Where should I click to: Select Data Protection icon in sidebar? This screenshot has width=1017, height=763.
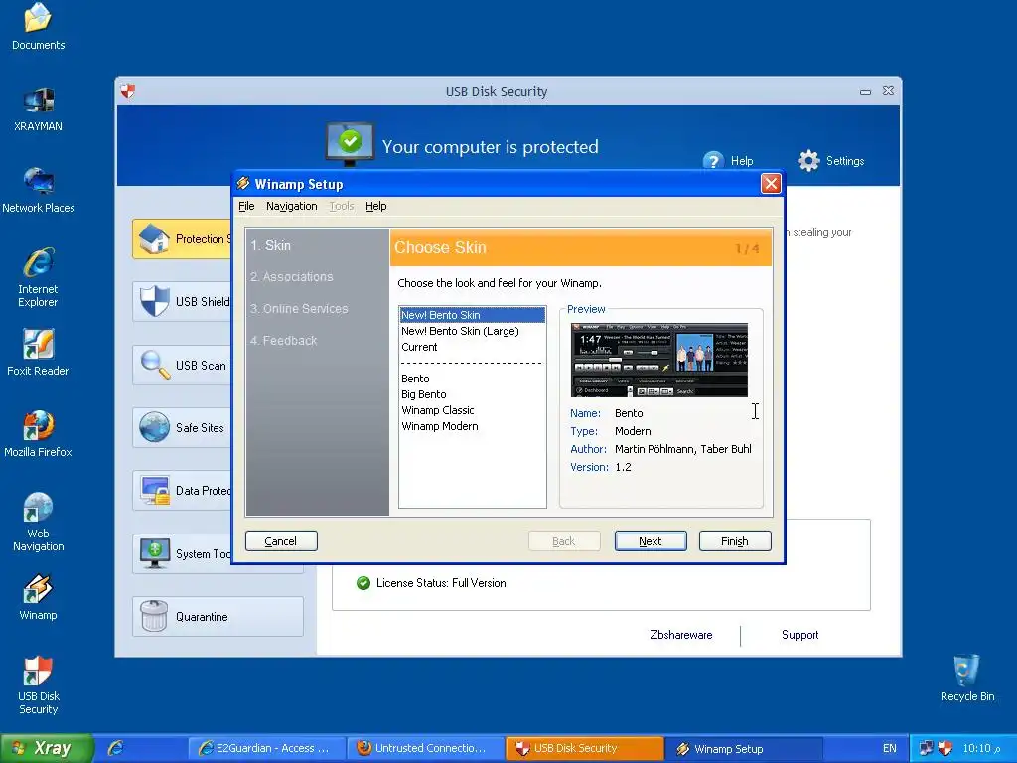[154, 491]
